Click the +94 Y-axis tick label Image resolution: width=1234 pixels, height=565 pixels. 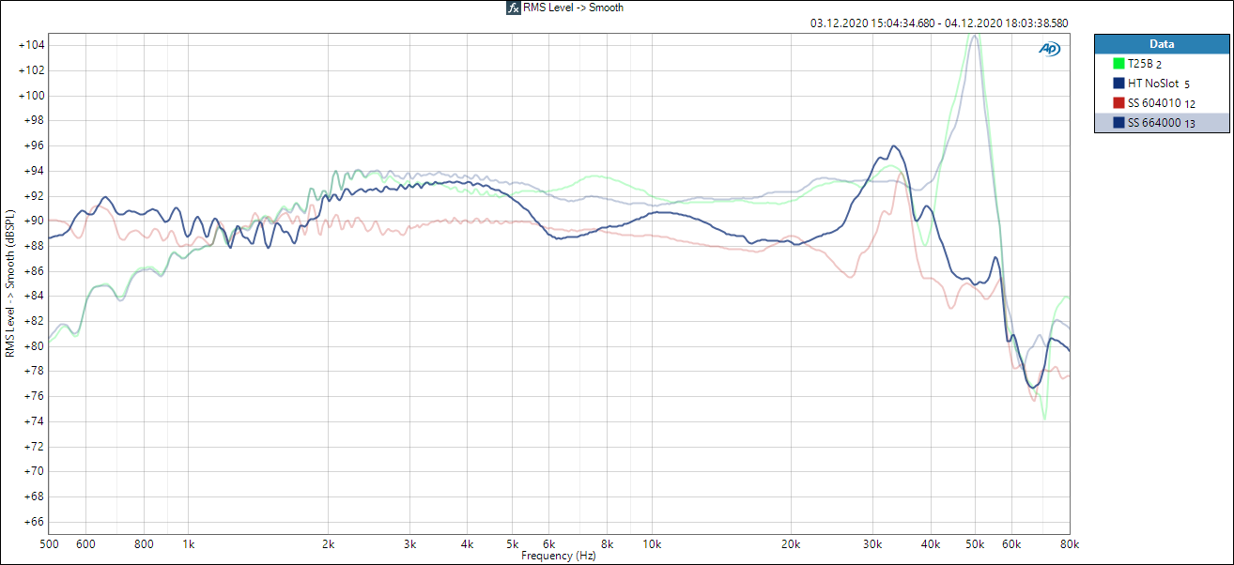33,171
